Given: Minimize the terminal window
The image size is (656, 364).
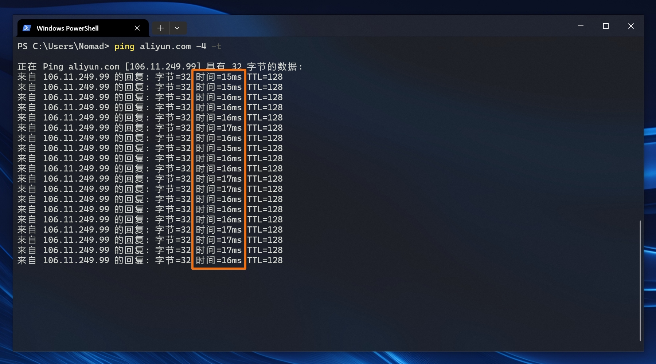Looking at the screenshot, I should click(x=581, y=26).
